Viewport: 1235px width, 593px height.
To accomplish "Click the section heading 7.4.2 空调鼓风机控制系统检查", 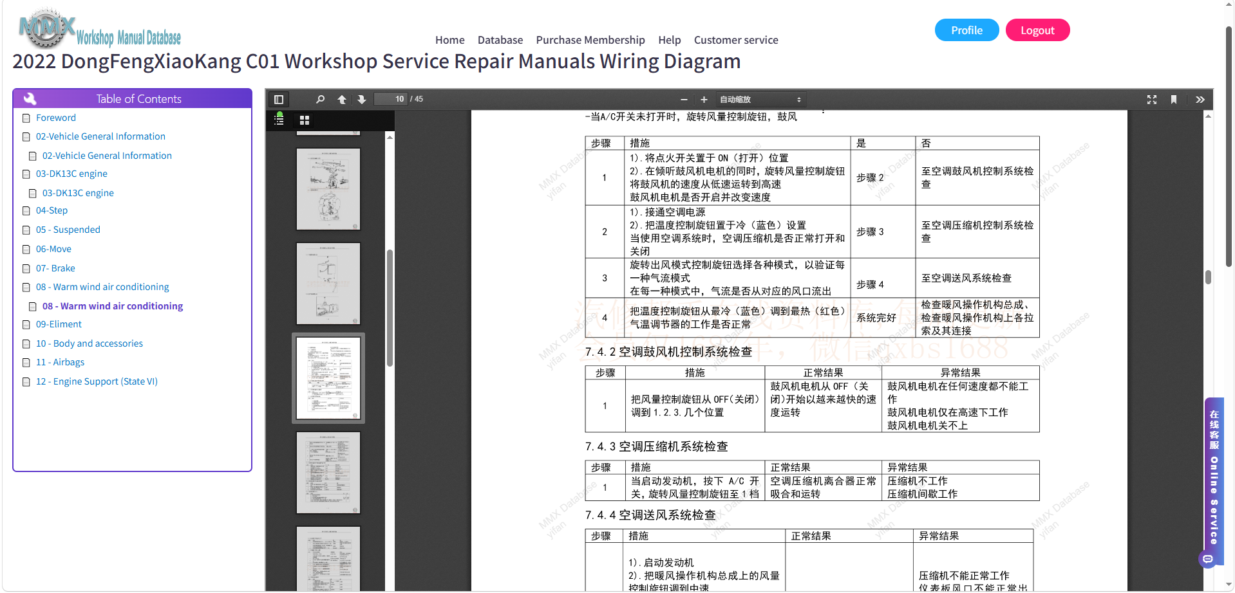I will coord(668,352).
